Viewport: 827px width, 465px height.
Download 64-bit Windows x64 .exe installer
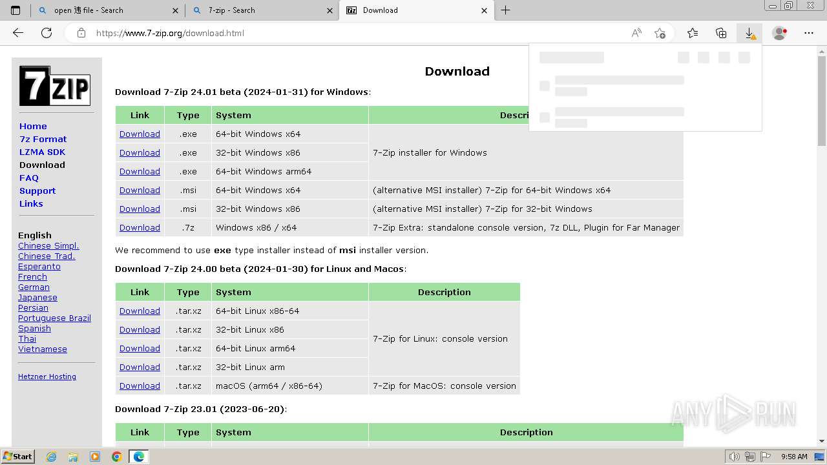(140, 134)
